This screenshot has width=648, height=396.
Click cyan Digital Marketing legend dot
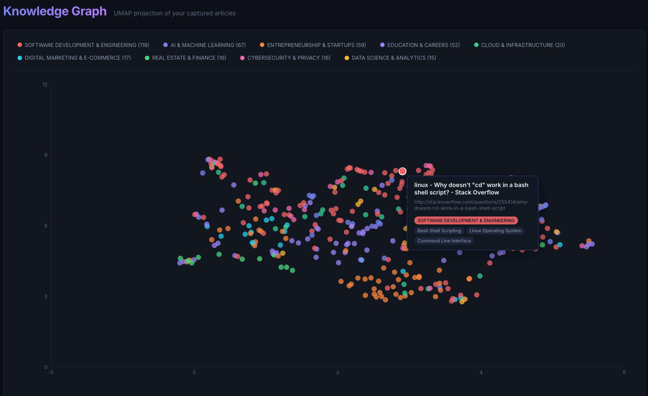click(20, 58)
